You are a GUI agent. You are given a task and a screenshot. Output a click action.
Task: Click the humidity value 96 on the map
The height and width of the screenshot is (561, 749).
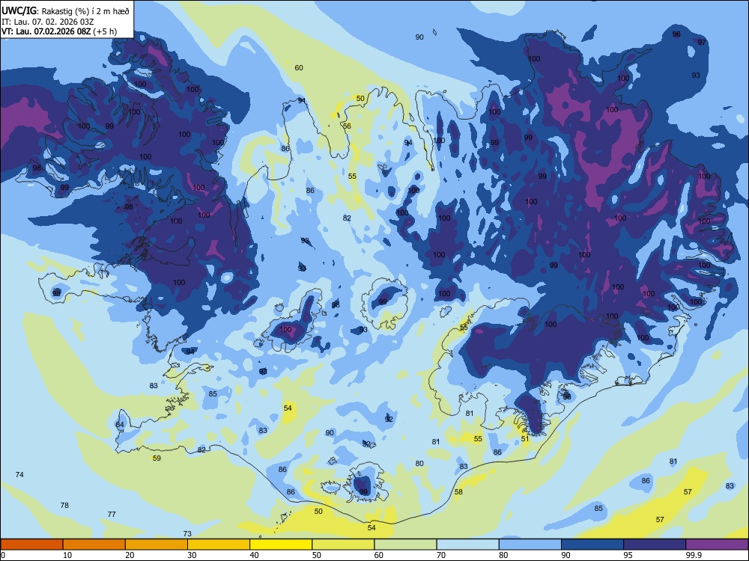676,34
